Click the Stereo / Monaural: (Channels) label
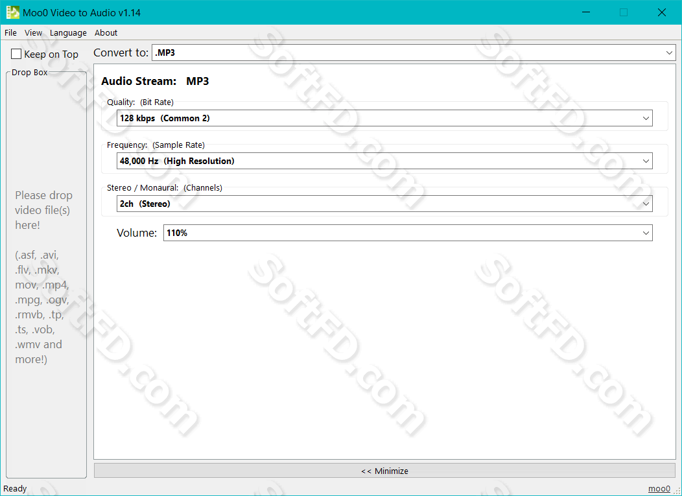The height and width of the screenshot is (496, 682). (165, 187)
